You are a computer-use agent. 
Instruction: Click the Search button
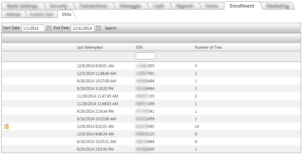point(110,28)
